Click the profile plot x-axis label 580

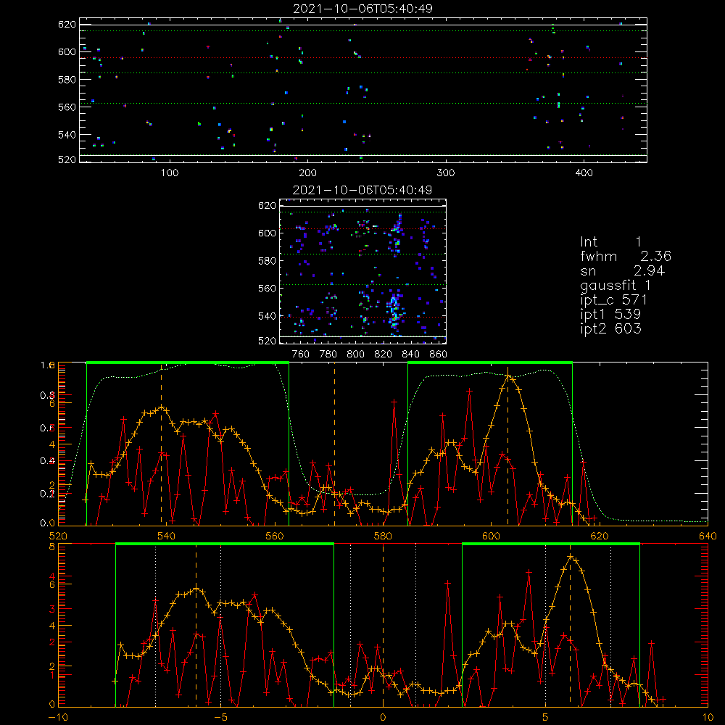(383, 536)
